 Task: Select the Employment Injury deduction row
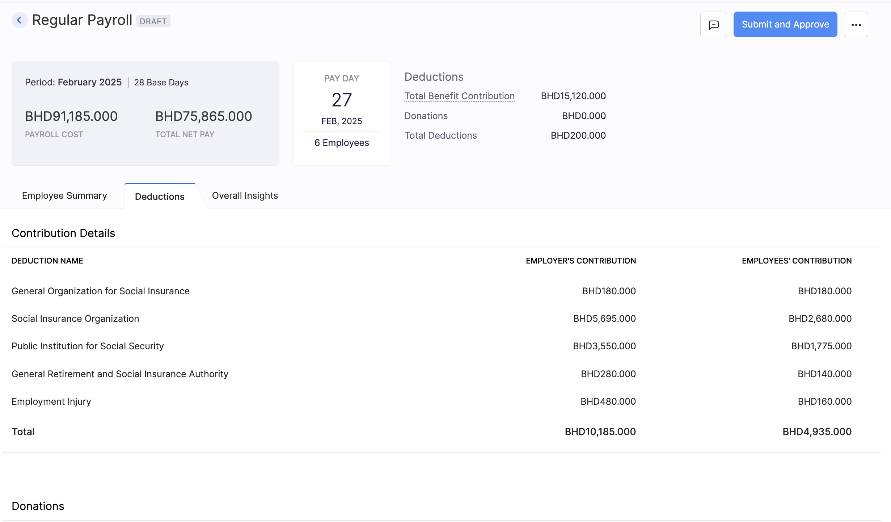51,401
